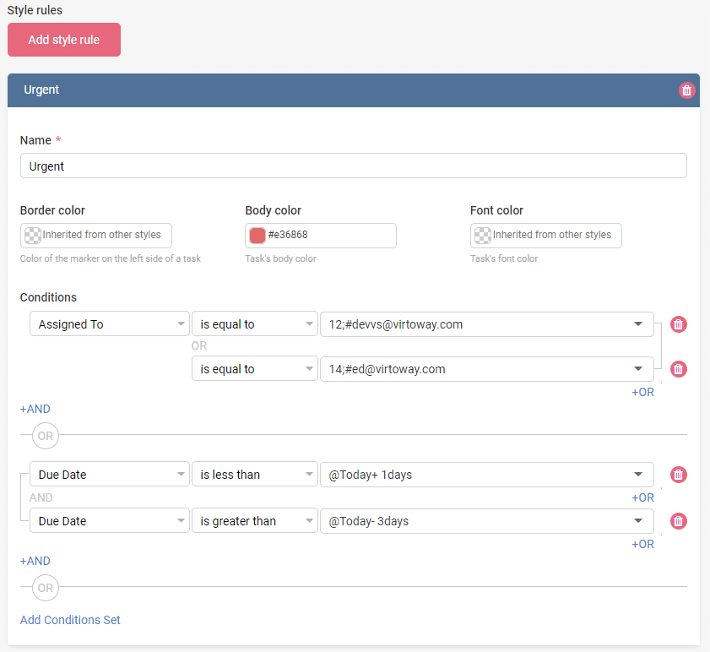Click the OR circle between the condition sets
The image size is (710, 652).
pos(46,436)
